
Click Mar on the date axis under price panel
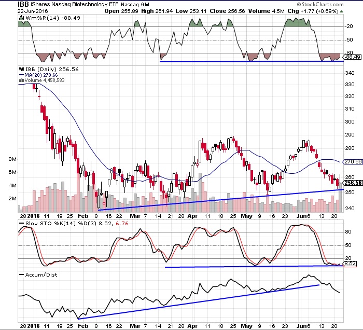[135, 216]
